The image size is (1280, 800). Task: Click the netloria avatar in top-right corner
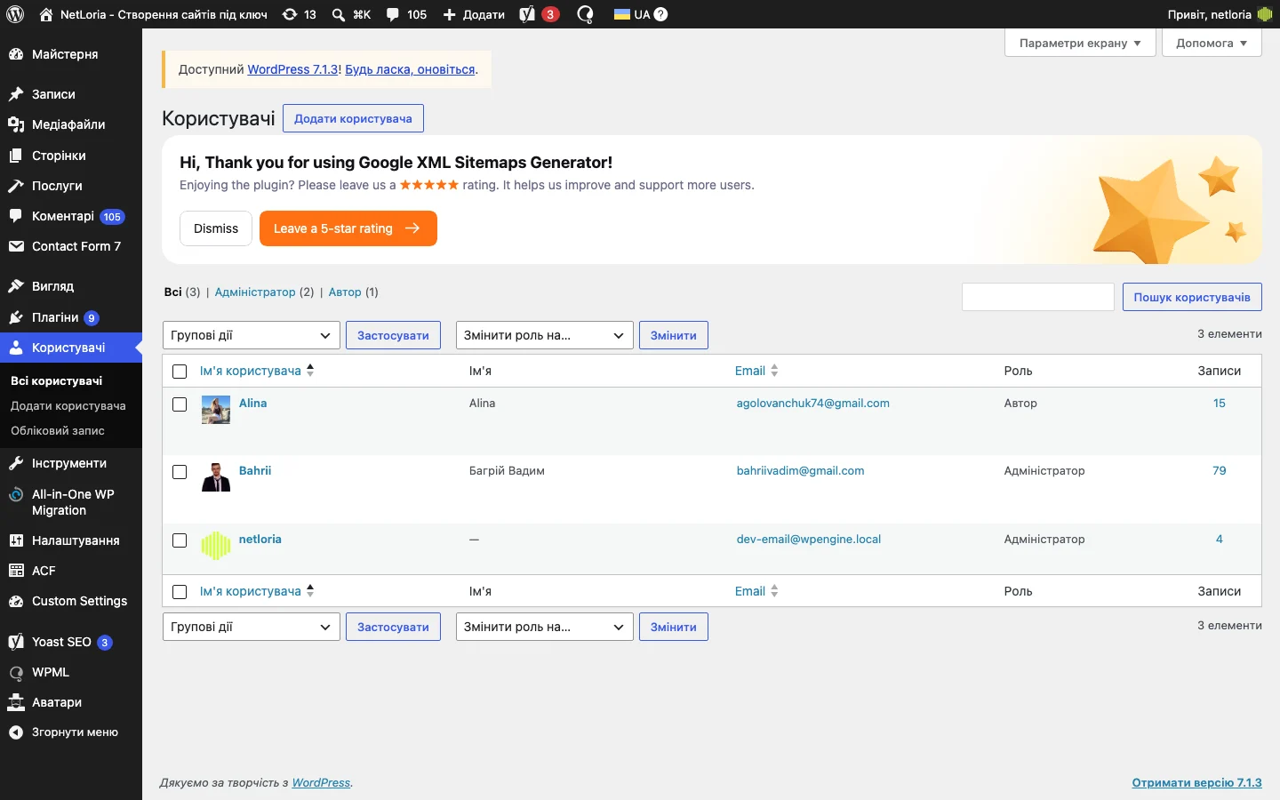coord(1265,14)
